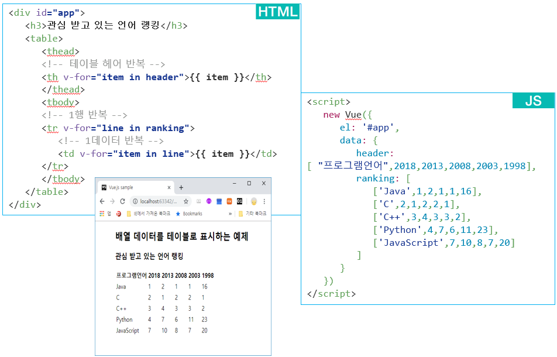Go back using the browser back arrow

tap(102, 201)
